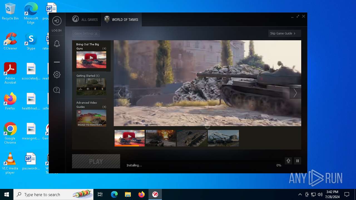Image resolution: width=356 pixels, height=200 pixels.
Task: Open File Explorer from taskbar
Action: (128, 194)
